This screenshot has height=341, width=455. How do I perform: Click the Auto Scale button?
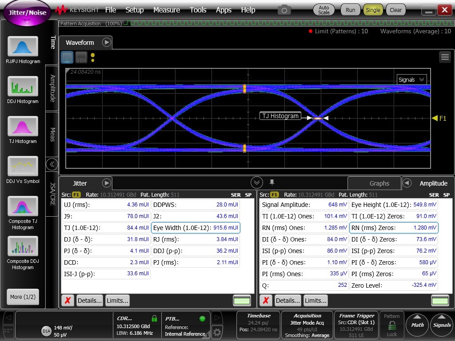click(324, 10)
